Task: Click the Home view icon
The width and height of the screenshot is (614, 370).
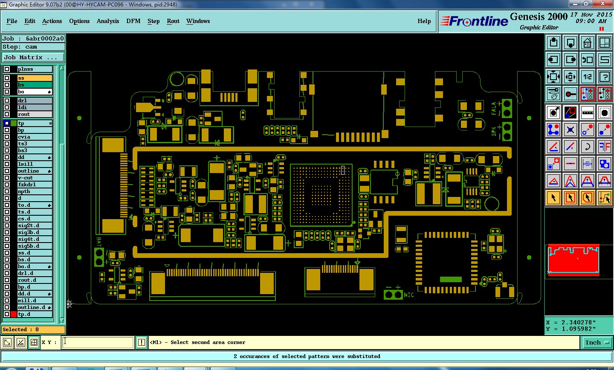Action: [588, 42]
